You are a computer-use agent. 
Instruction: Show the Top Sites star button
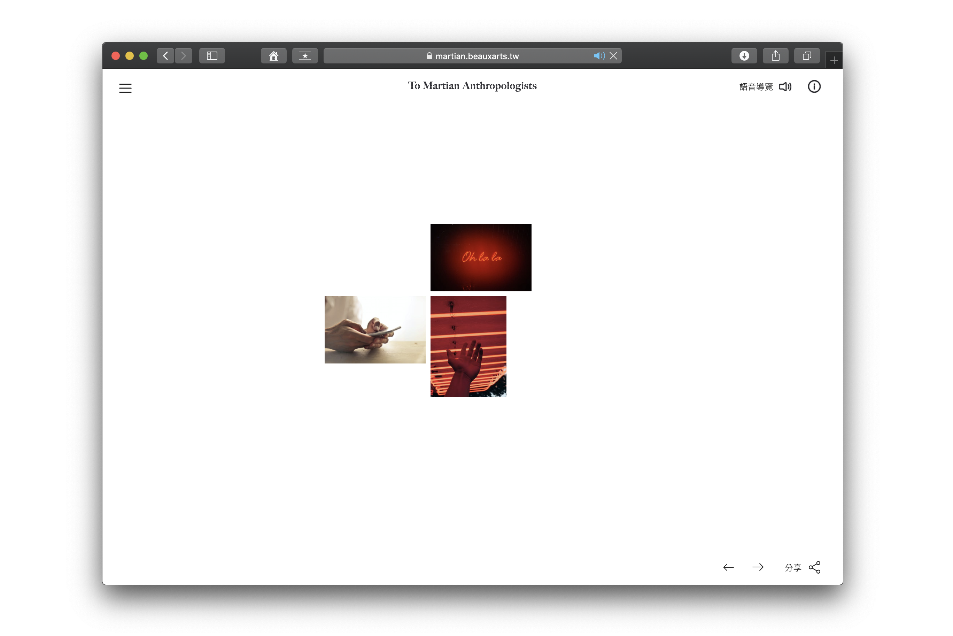pos(305,56)
